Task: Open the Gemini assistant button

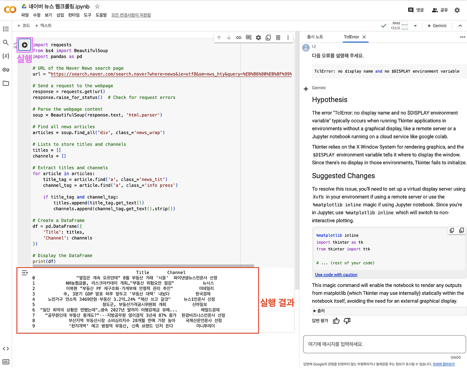Action: (x=437, y=26)
